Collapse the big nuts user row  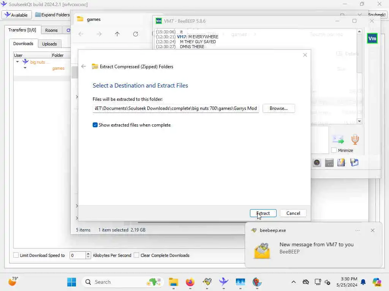(17, 62)
